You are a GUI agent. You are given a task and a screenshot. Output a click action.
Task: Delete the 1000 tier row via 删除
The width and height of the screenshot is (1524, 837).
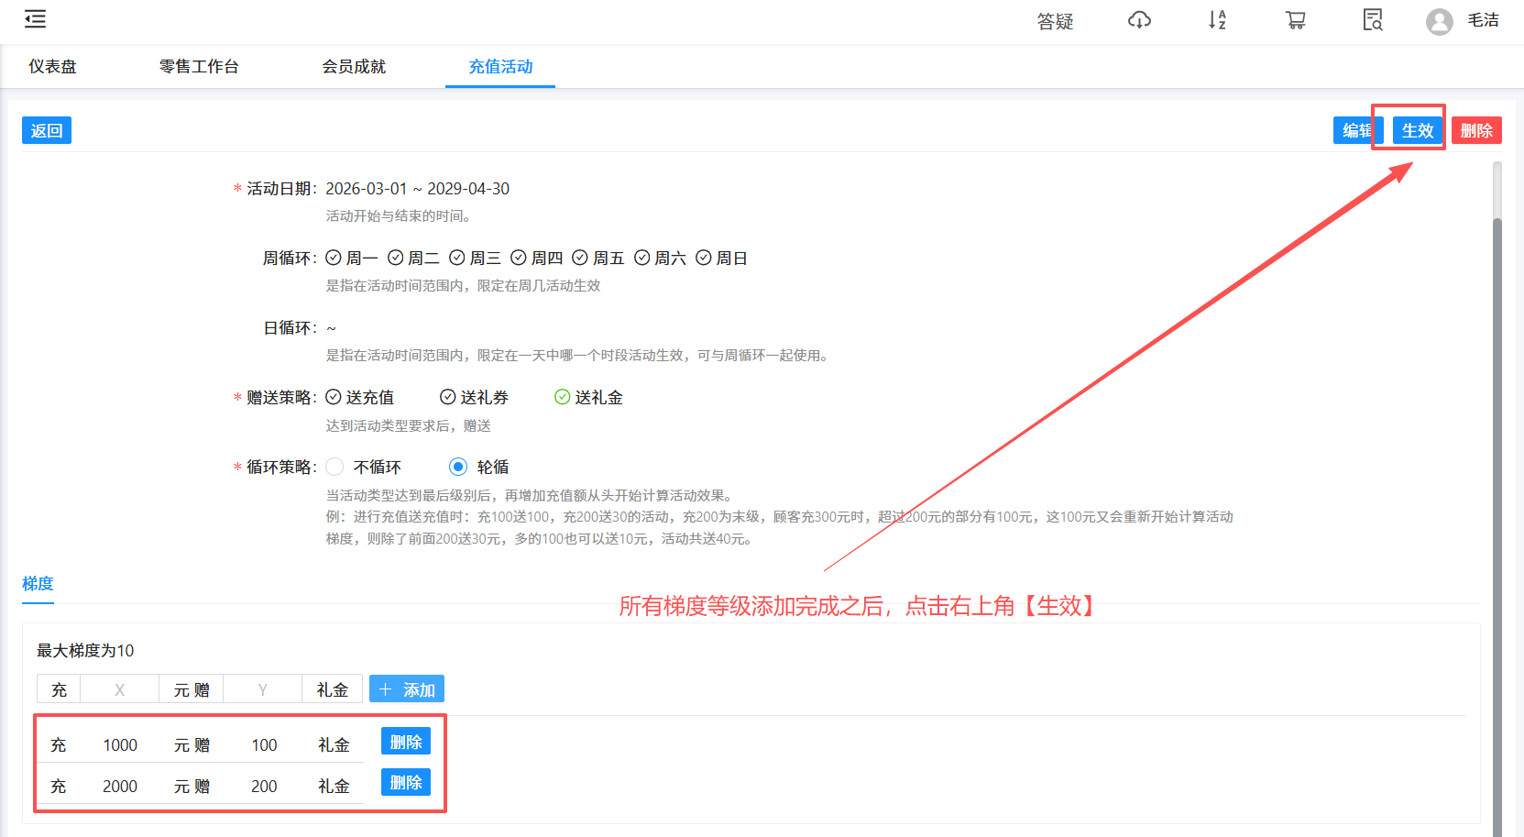405,741
